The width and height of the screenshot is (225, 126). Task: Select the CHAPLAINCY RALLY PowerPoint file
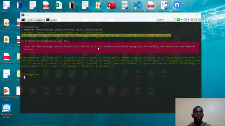point(6,94)
